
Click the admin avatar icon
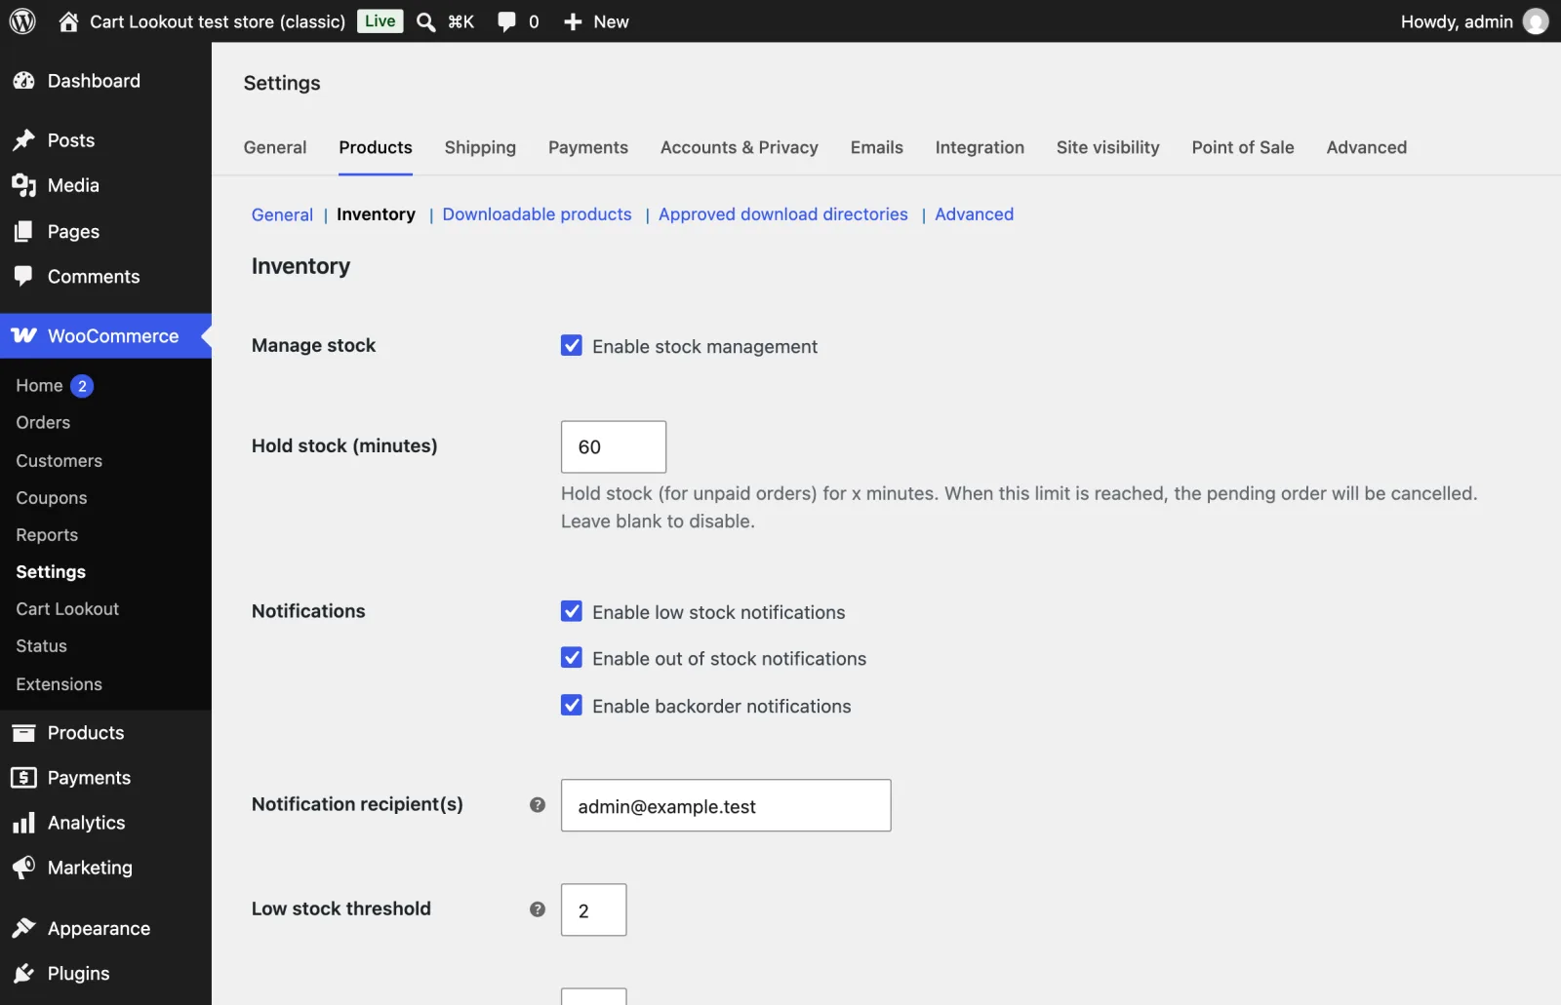point(1536,21)
